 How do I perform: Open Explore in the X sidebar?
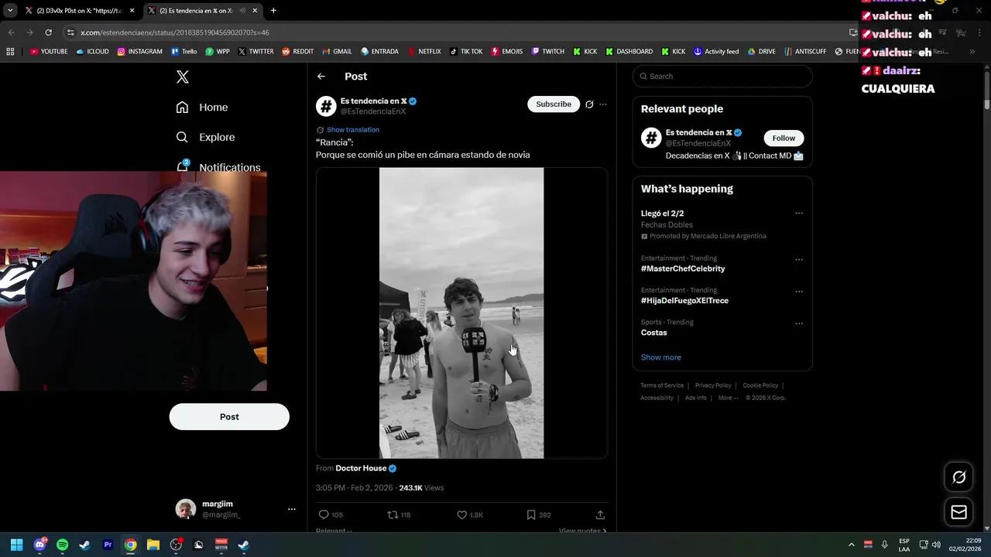205,137
